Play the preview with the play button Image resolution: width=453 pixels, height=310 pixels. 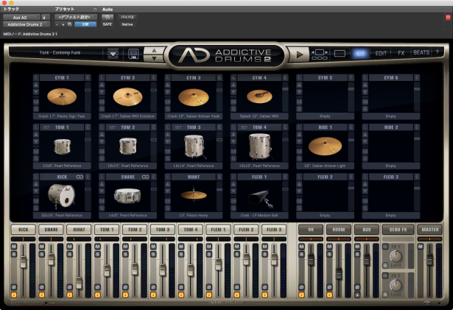click(299, 54)
